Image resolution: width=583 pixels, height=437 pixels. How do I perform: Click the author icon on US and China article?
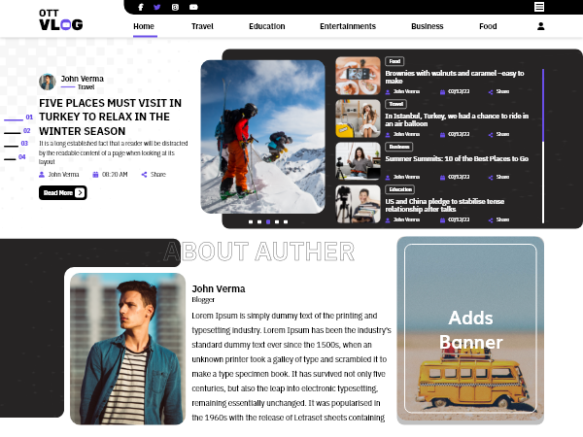tap(388, 220)
